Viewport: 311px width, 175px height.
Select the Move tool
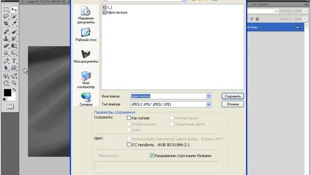(14, 9)
